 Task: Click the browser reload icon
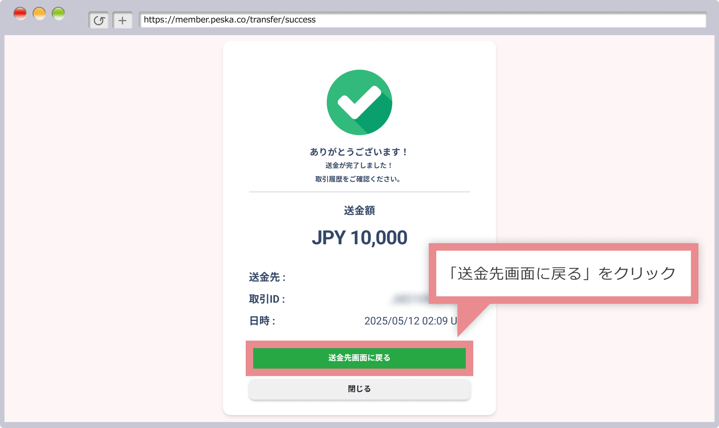[x=99, y=20]
